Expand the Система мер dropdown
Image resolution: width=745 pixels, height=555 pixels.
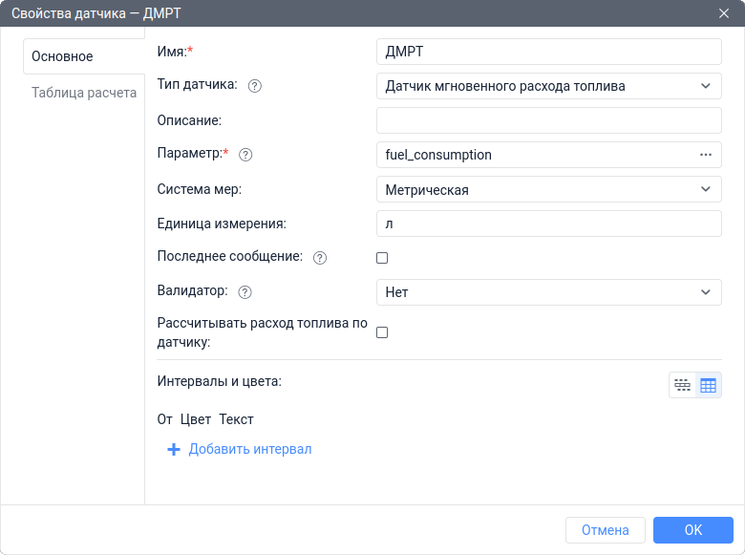point(549,189)
